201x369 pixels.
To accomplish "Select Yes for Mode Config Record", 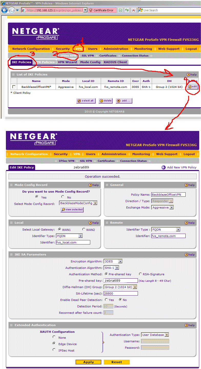I will 37,197.
